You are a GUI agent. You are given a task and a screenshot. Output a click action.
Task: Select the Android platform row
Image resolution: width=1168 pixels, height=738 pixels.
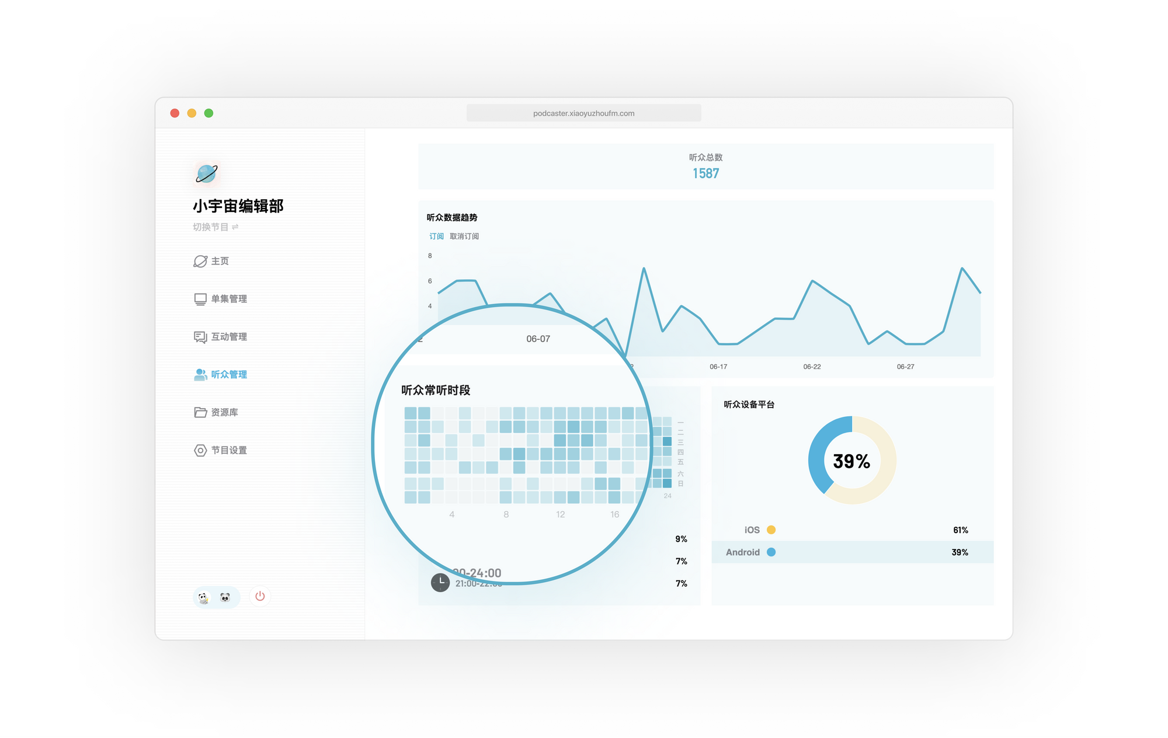click(853, 552)
